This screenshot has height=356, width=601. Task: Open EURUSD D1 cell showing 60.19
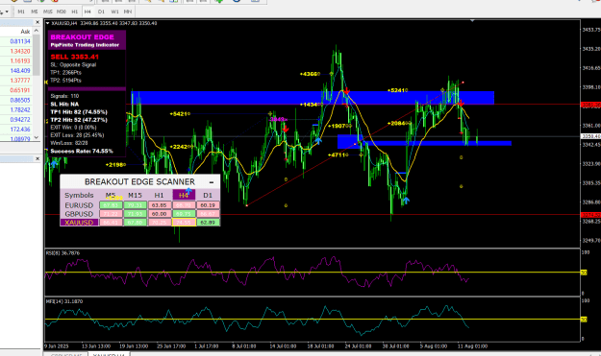tap(208, 205)
